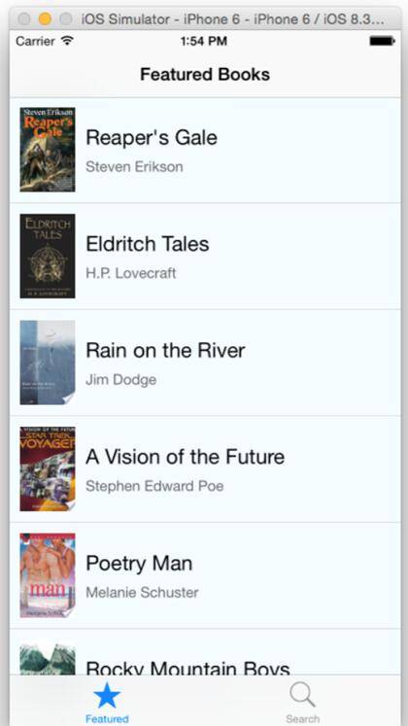
Task: Tap the Star Trek Voyager cover
Action: (48, 469)
